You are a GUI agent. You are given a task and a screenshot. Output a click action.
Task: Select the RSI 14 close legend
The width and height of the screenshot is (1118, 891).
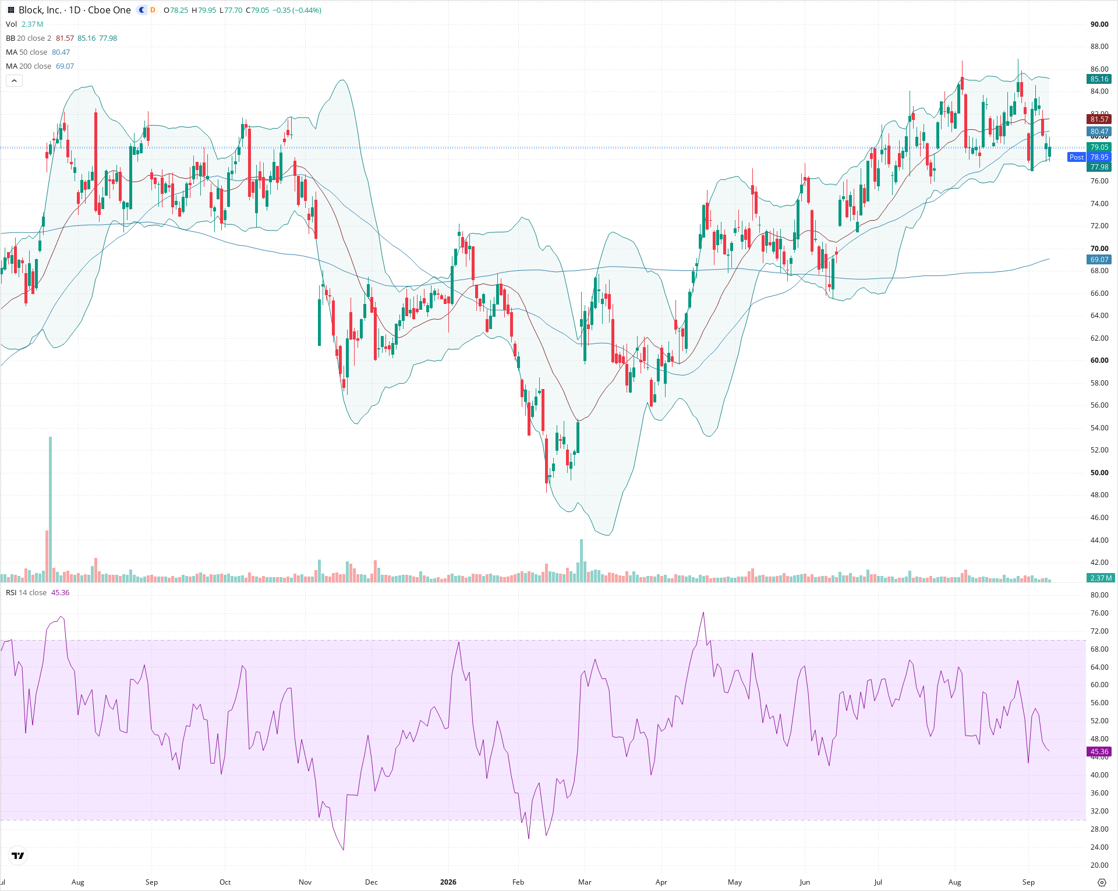[x=26, y=592]
